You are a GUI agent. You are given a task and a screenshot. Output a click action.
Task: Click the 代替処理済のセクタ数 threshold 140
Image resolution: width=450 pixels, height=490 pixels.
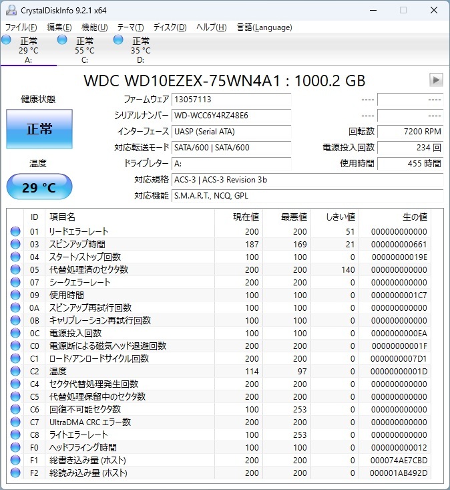coord(348,269)
